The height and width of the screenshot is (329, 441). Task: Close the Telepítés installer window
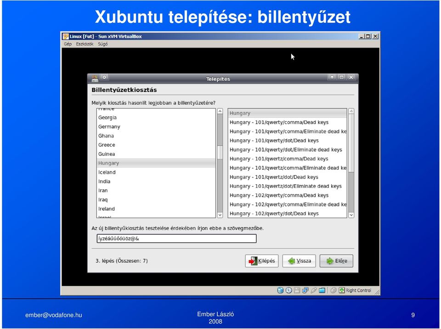[x=351, y=77]
